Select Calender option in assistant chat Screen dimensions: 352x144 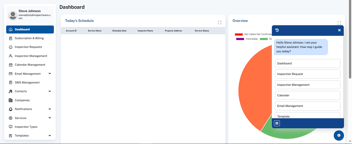(x=307, y=95)
